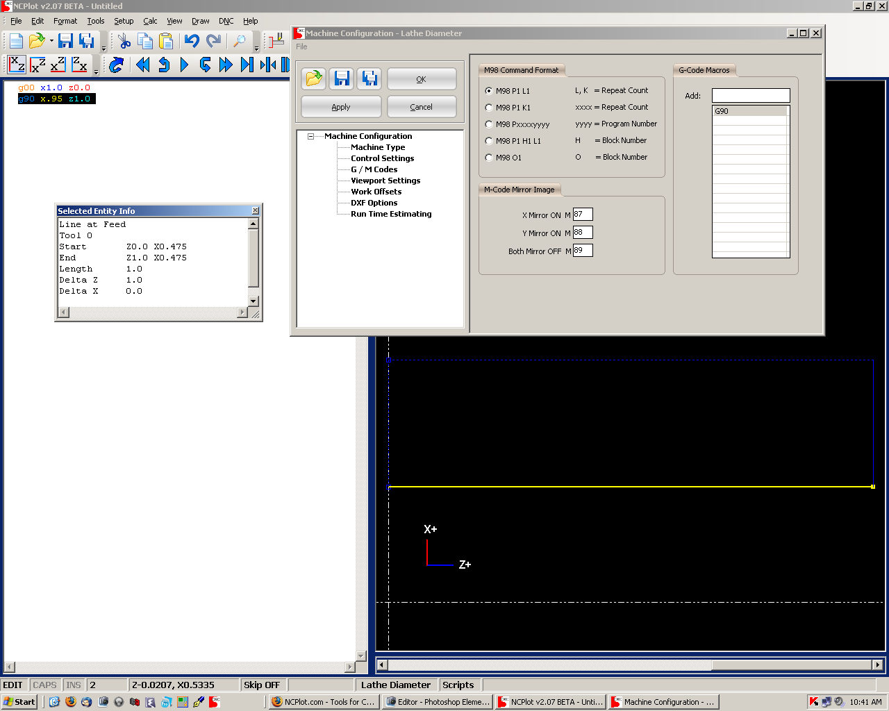889x711 pixels.
Task: Open DXF Options in the configuration tree
Action: pos(374,203)
